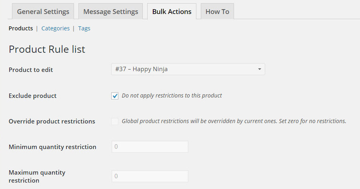
Task: Focus the Maximum quantity restriction input field
Action: pyautogui.click(x=150, y=176)
